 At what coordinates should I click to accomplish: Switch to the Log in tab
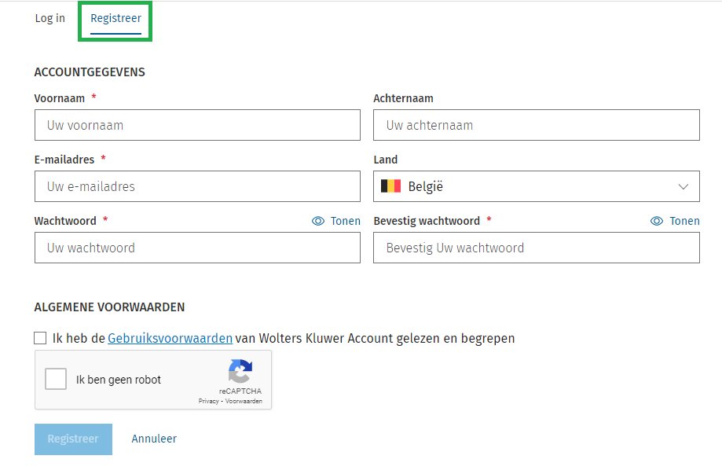(49, 17)
